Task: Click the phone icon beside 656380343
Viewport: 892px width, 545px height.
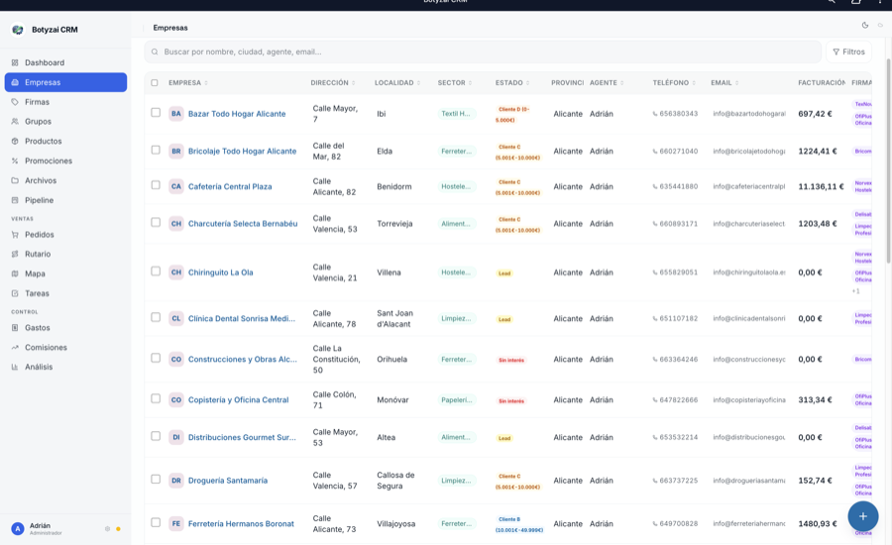Action: 655,114
